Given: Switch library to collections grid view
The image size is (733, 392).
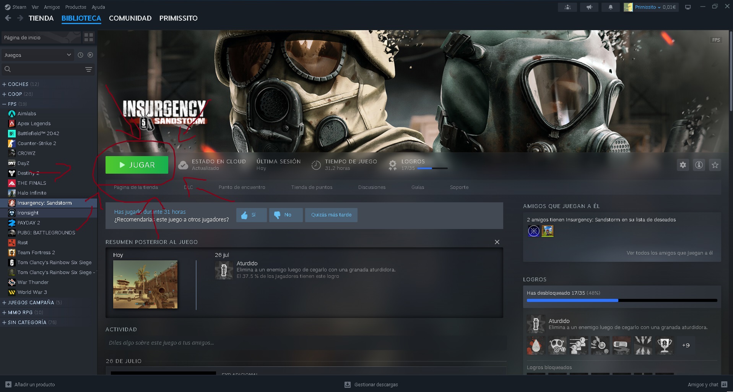Looking at the screenshot, I should coord(89,37).
